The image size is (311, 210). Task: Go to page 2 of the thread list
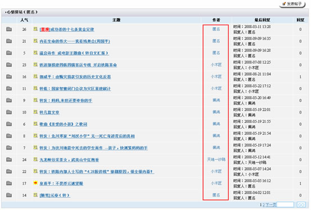click(264, 205)
